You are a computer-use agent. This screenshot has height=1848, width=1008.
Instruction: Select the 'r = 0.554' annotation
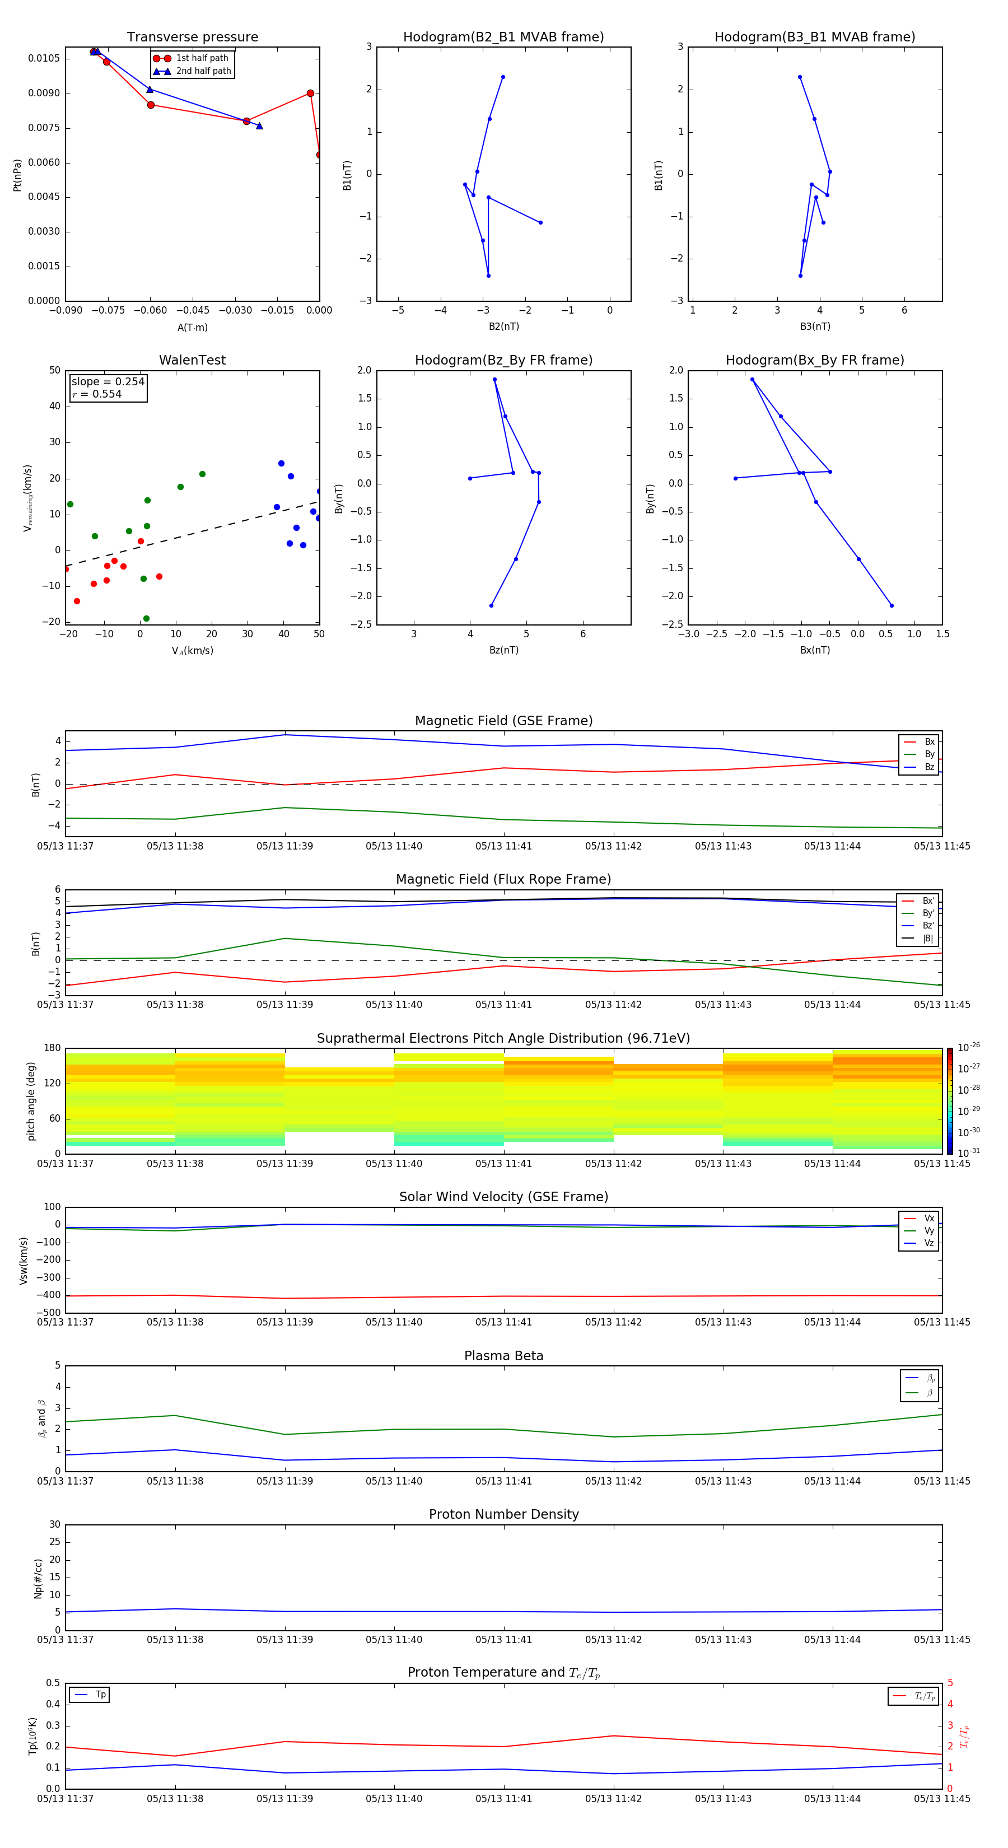(x=97, y=395)
